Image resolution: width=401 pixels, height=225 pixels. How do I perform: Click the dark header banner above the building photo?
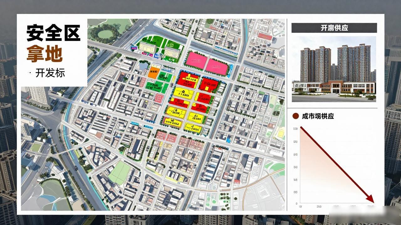pyautogui.click(x=334, y=28)
